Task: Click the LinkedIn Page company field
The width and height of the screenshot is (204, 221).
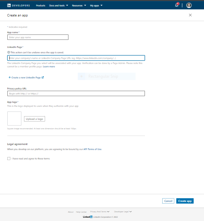Action: (x=76, y=58)
